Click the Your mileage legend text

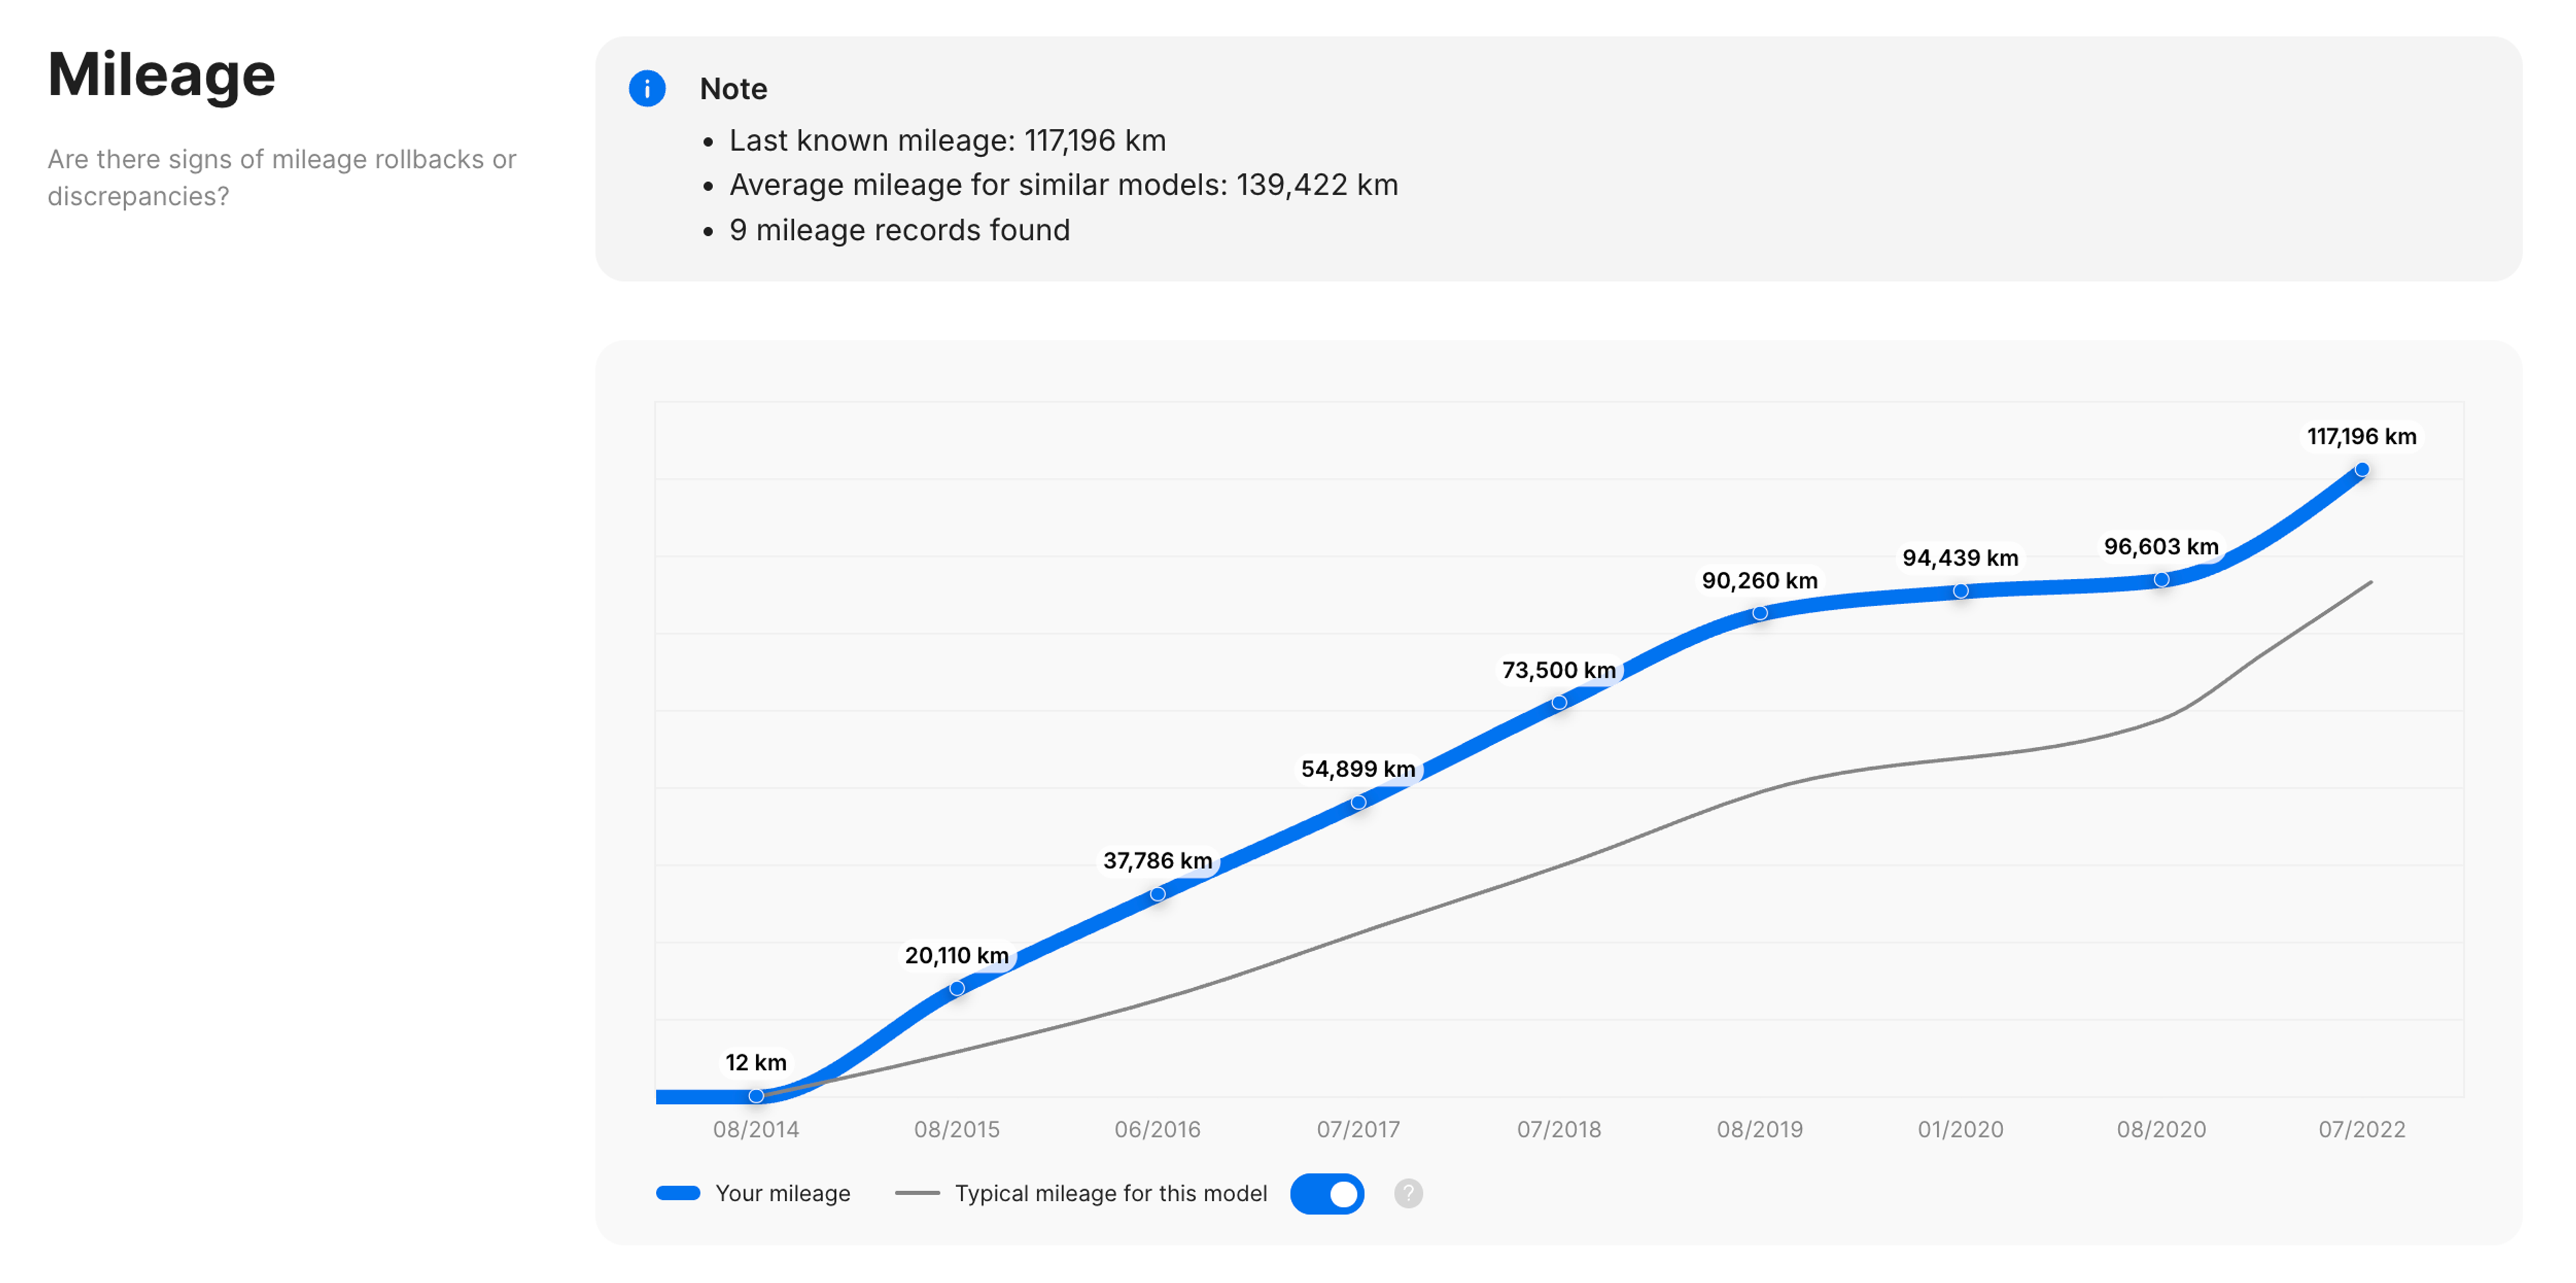[x=783, y=1193]
